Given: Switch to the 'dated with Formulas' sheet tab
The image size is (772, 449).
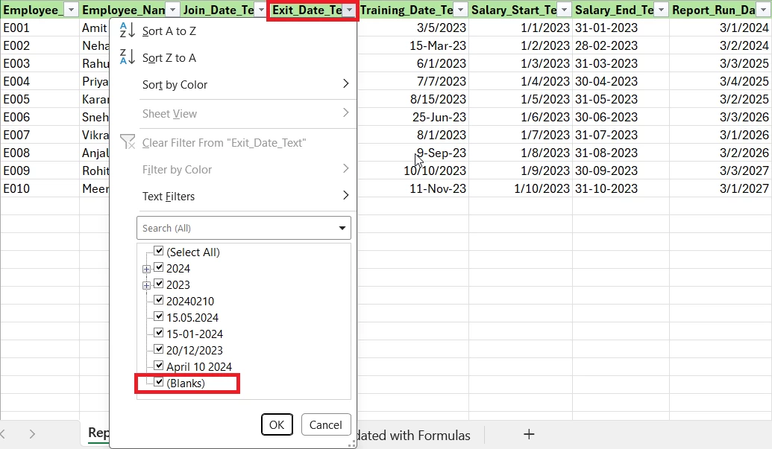Looking at the screenshot, I should click(412, 436).
